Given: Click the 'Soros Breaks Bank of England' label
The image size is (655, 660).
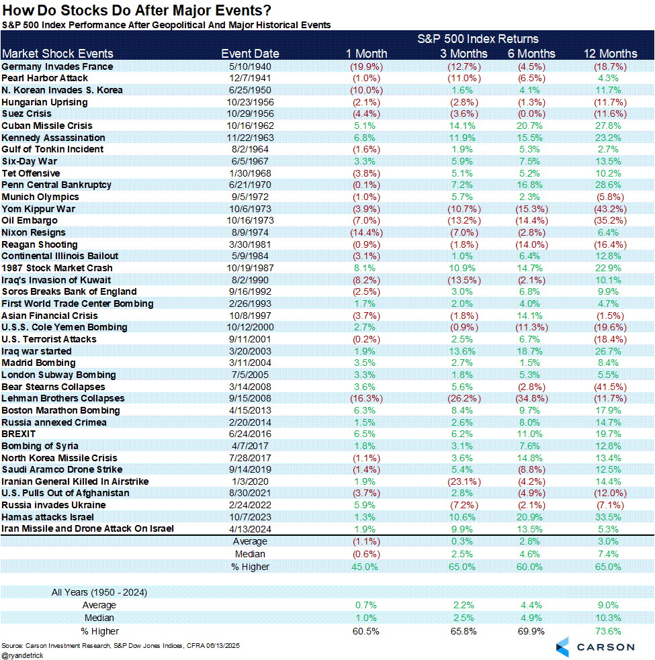Looking at the screenshot, I should (69, 291).
